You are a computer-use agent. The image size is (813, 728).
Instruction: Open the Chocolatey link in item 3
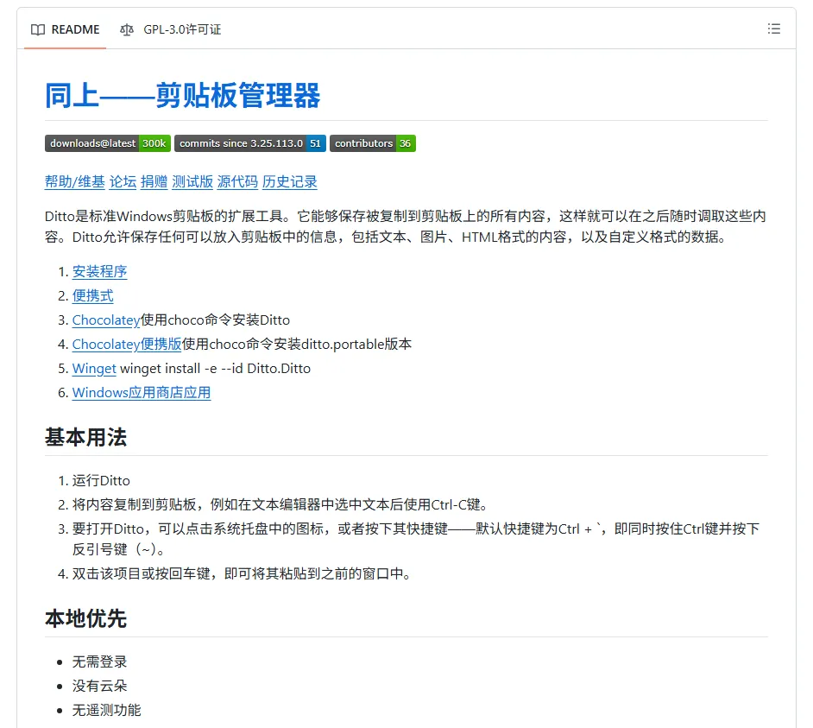[106, 320]
